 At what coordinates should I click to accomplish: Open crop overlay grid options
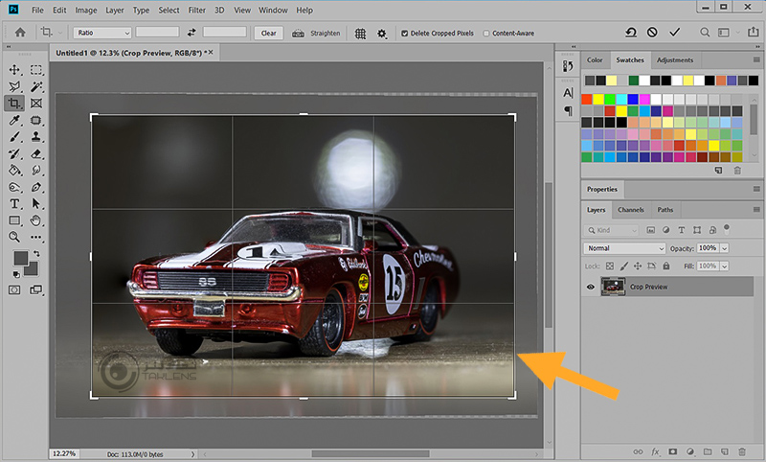point(361,33)
